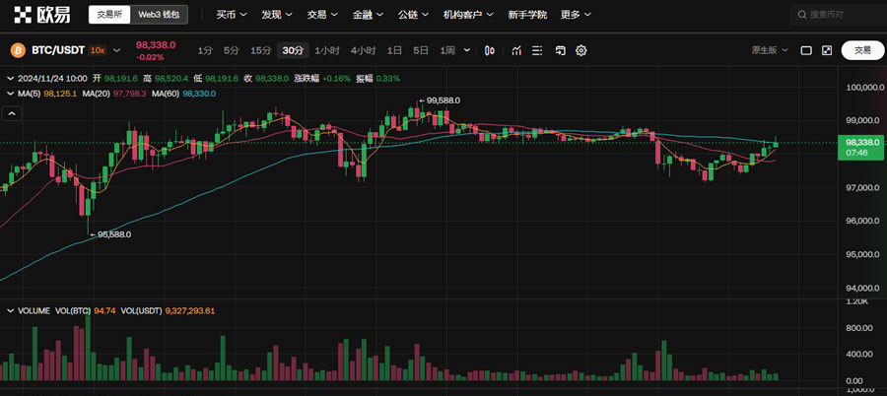Open the 买币 menu
This screenshot has height=396, width=887.
[x=232, y=15]
